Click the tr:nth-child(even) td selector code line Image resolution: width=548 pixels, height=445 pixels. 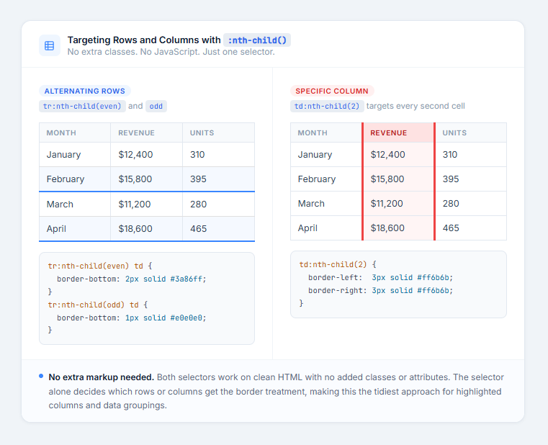(100, 266)
